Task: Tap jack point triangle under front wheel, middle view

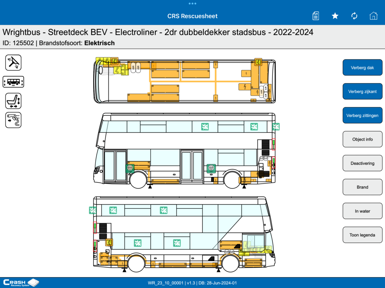Action: (150, 186)
